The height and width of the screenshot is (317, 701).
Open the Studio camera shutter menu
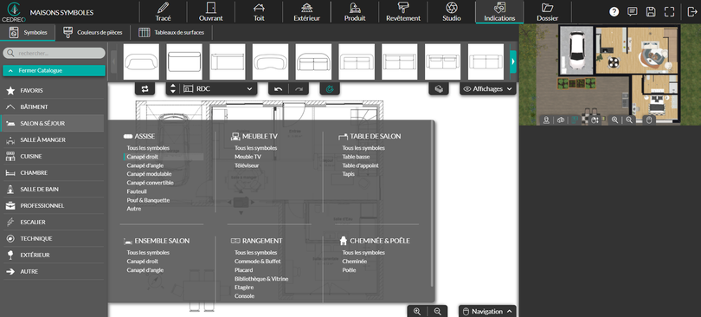pos(452,11)
